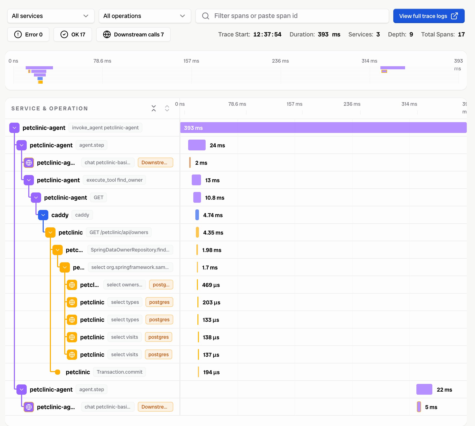This screenshot has height=426, width=475.
Task: Click postgres tag on 137 µs select visits
Action: coord(159,354)
